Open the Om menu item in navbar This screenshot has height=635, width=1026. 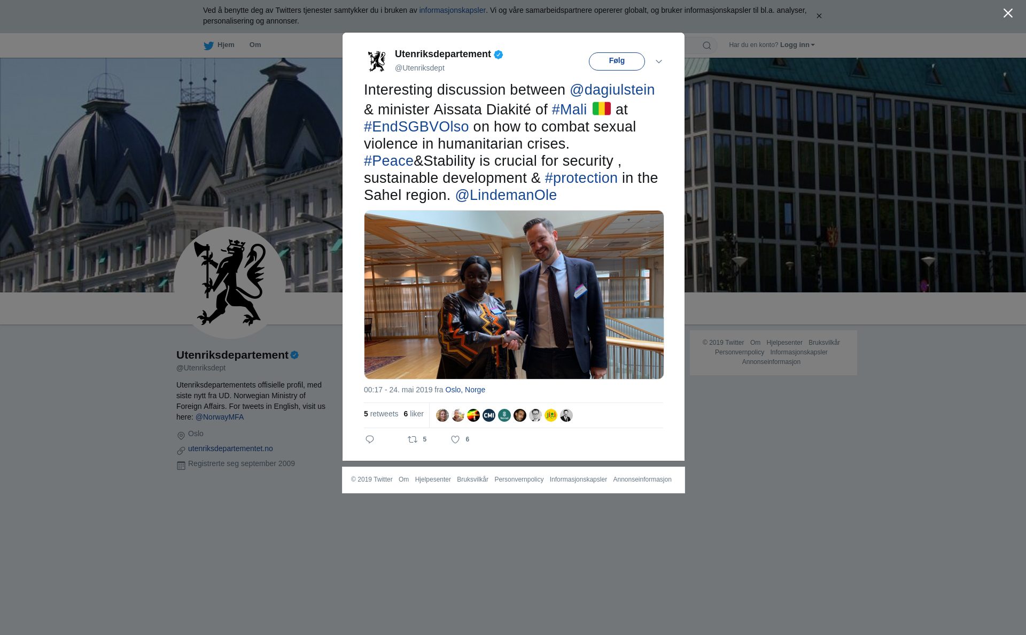tap(255, 45)
